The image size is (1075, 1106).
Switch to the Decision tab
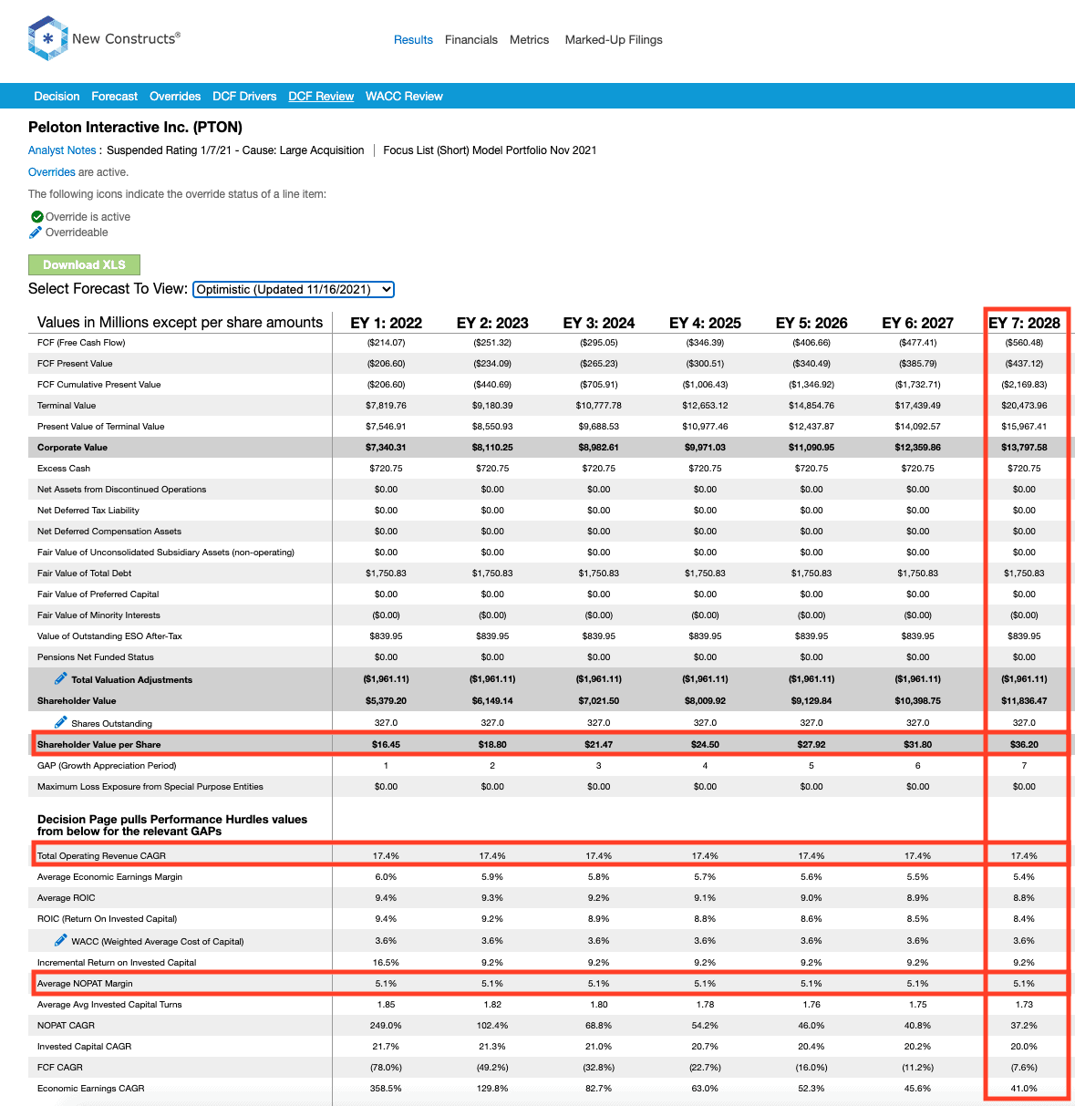point(57,97)
